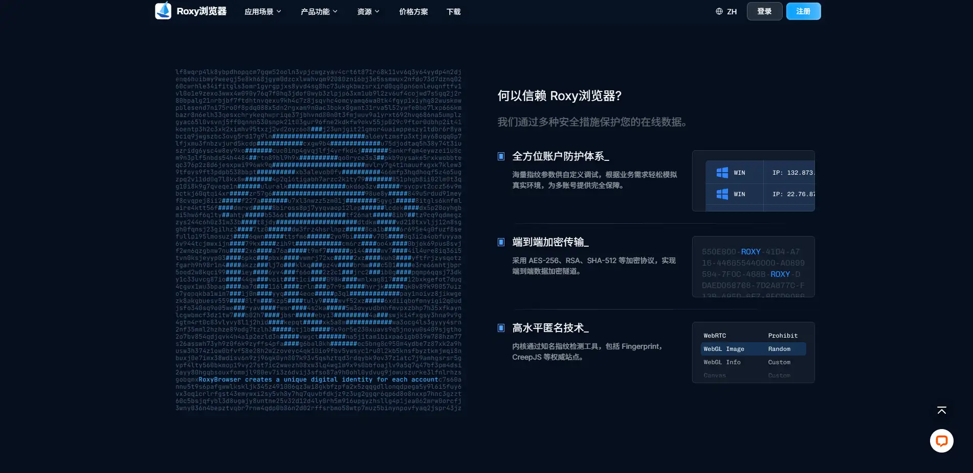
Task: Click the 550E800-ROXY encrypted code line
Action: click(750, 252)
